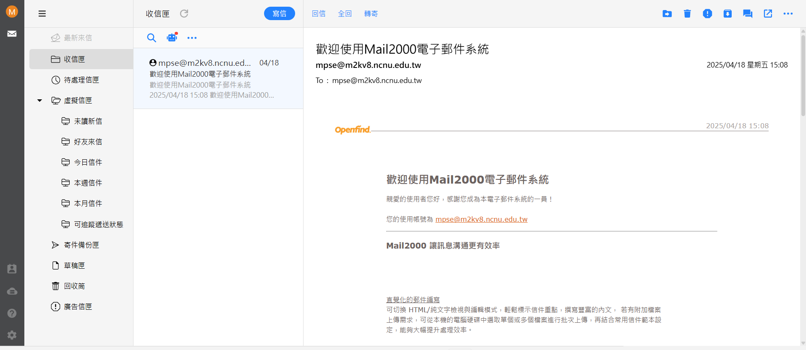This screenshot has height=350, width=806.
Task: Report message as spam icon
Action: [707, 14]
